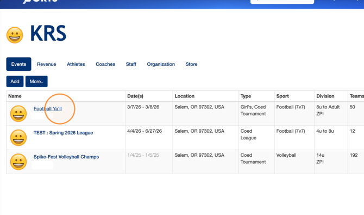Click the date 4/4/26 - 6/27/26
The width and height of the screenshot is (364, 215).
coord(145,131)
